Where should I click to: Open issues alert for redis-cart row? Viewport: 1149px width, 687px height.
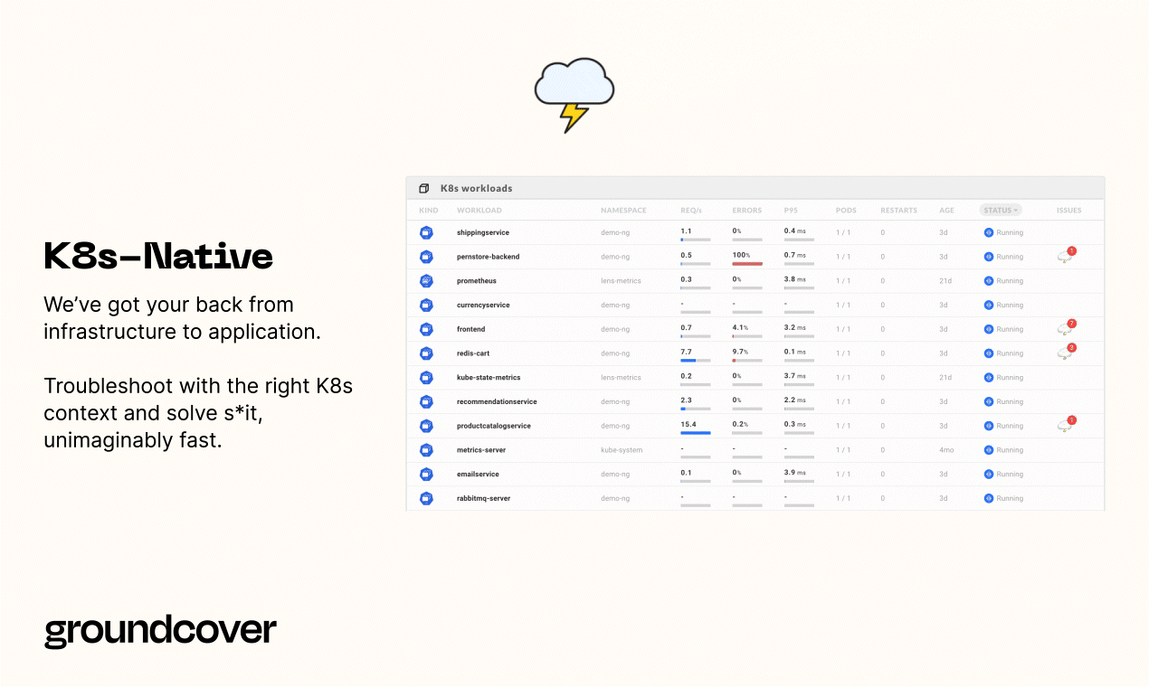coord(1067,353)
